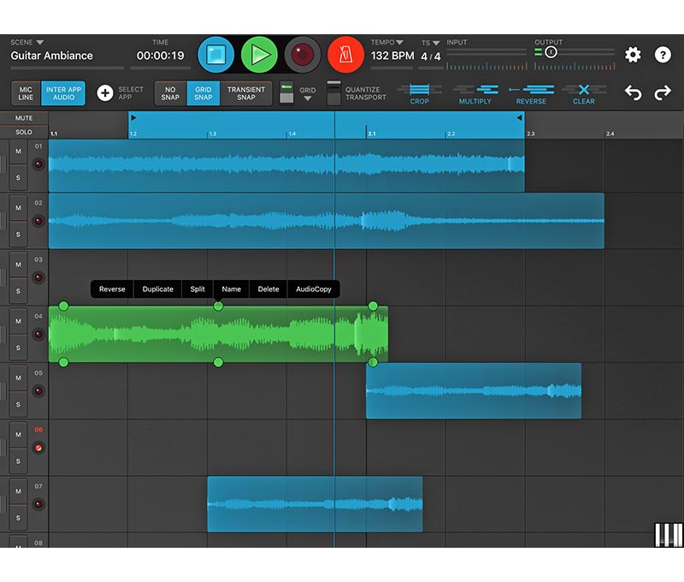
Task: Select Duplicate in the clip popup menu
Action: point(158,289)
